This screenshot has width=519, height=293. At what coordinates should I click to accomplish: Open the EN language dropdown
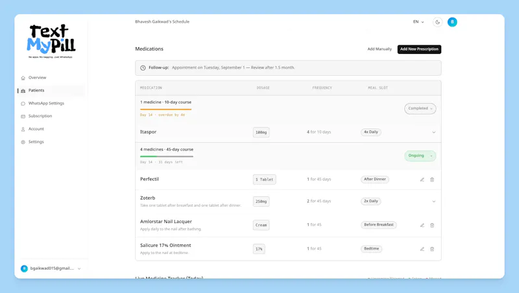(x=418, y=22)
